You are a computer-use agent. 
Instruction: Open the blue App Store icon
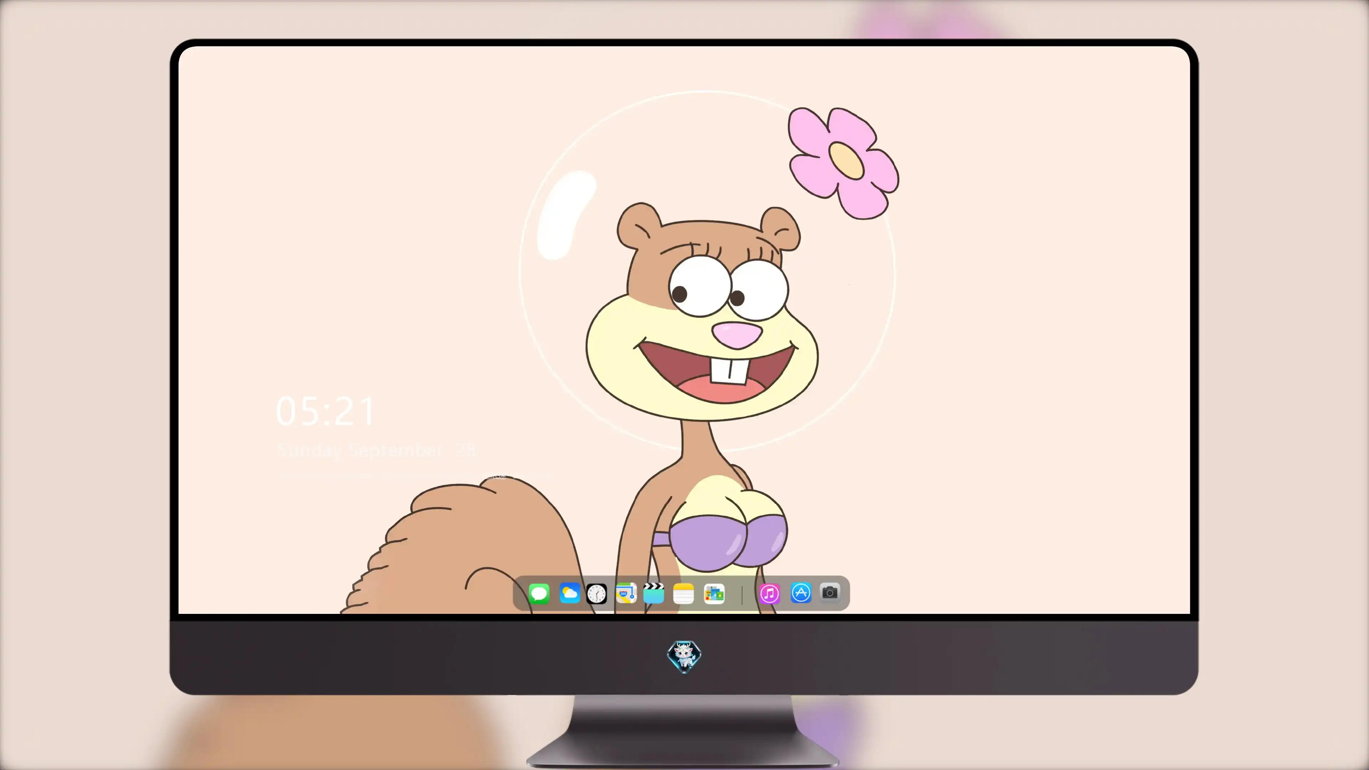pos(801,592)
